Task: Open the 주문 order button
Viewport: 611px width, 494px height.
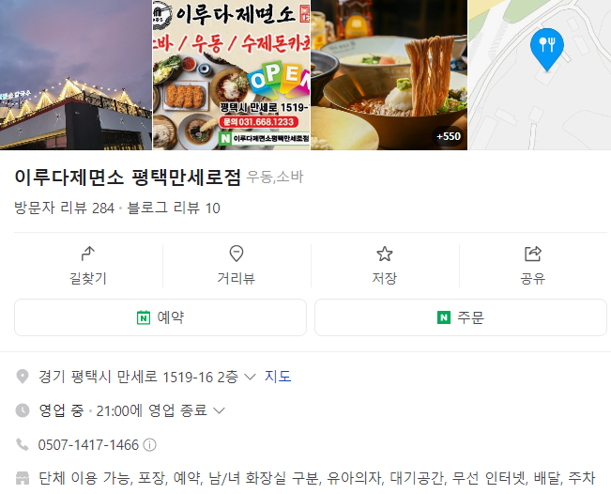Action: click(461, 317)
